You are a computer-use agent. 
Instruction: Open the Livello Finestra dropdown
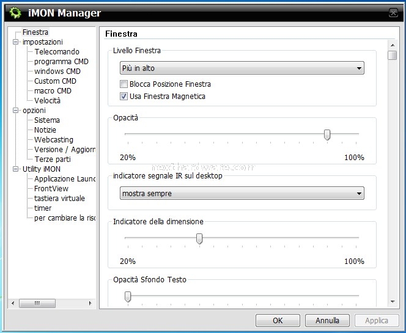point(242,68)
